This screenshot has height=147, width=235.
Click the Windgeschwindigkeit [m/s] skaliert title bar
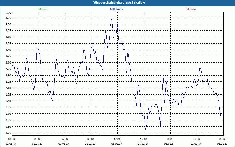pyautogui.click(x=117, y=3)
